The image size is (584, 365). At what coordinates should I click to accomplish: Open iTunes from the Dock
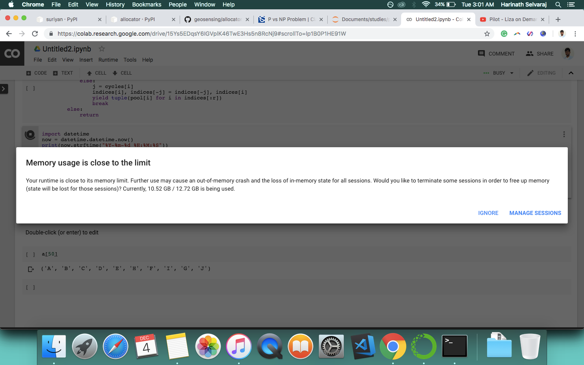[x=239, y=346]
